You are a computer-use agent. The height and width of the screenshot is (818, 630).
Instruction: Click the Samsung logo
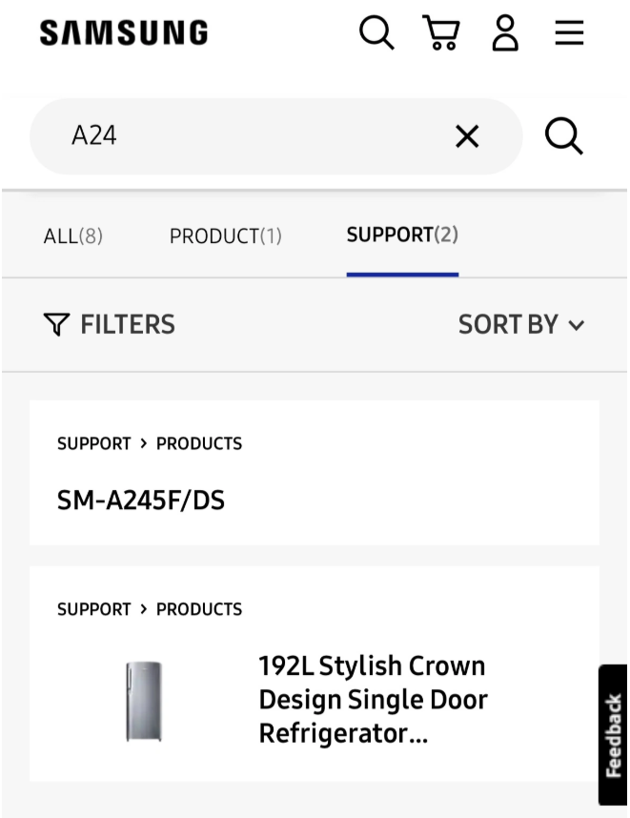123,33
